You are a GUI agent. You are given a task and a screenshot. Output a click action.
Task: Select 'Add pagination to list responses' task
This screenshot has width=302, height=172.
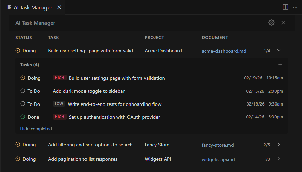[x=83, y=159]
